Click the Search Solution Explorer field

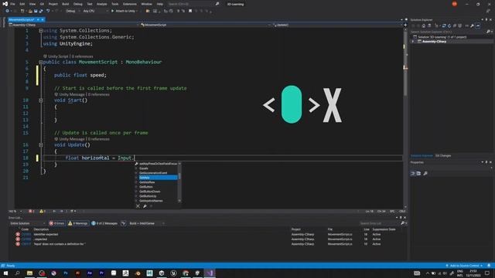(449, 32)
